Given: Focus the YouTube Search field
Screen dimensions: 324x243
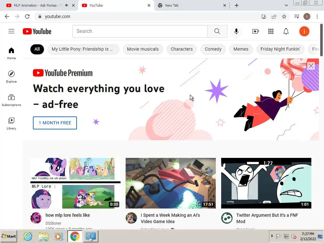Looking at the screenshot, I should (x=140, y=31).
